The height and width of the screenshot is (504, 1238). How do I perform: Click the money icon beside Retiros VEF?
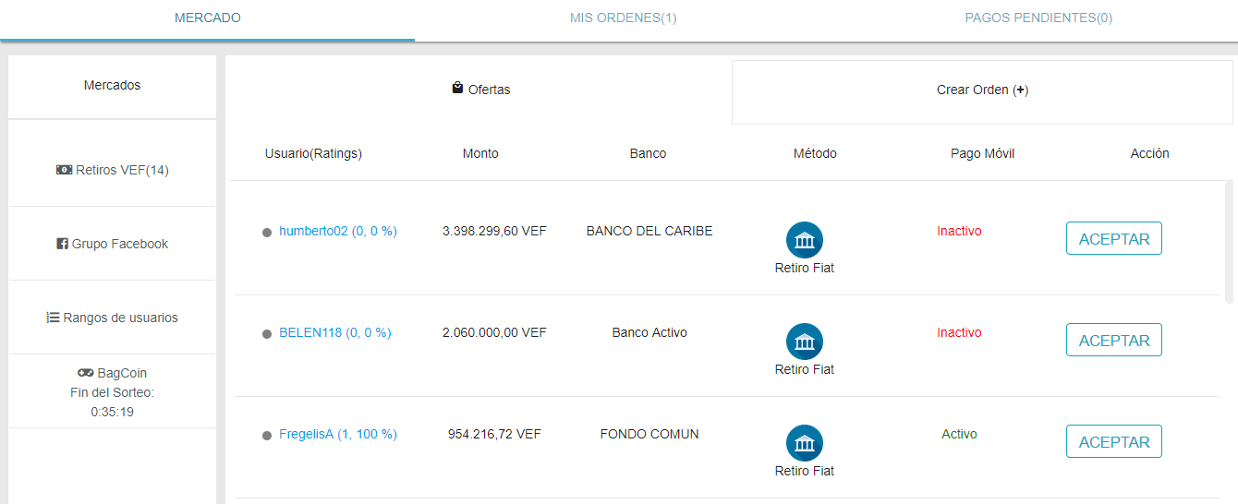64,170
